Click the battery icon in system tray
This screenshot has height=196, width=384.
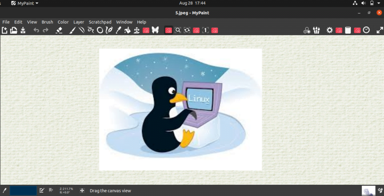pyautogui.click(x=372, y=3)
